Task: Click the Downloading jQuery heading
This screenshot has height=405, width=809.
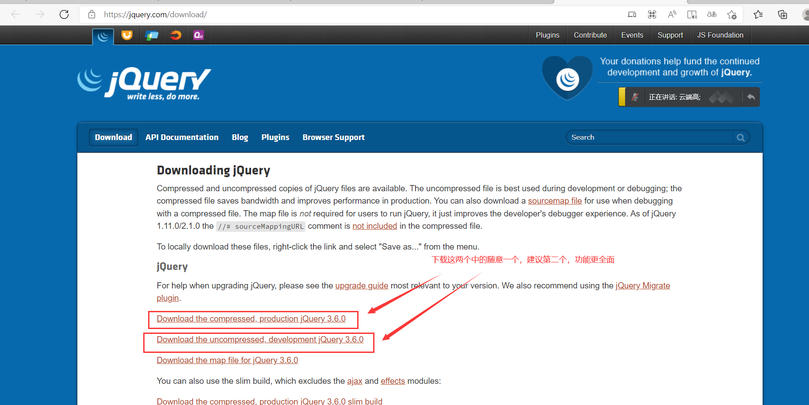Action: pyautogui.click(x=214, y=170)
